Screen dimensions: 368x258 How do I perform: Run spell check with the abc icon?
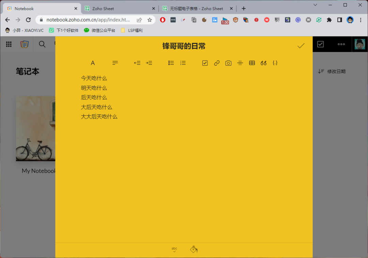click(174, 249)
